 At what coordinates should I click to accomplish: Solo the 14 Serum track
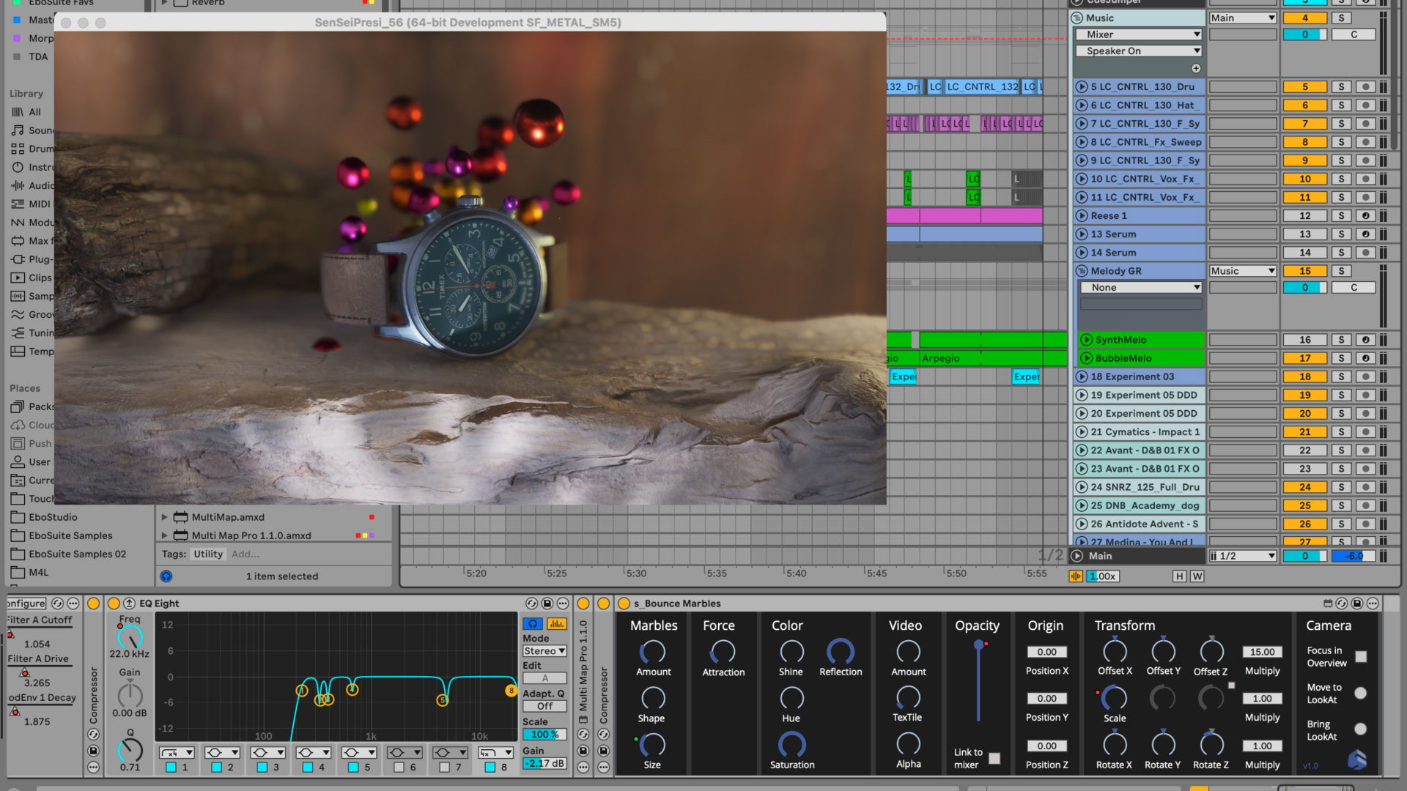tap(1341, 252)
